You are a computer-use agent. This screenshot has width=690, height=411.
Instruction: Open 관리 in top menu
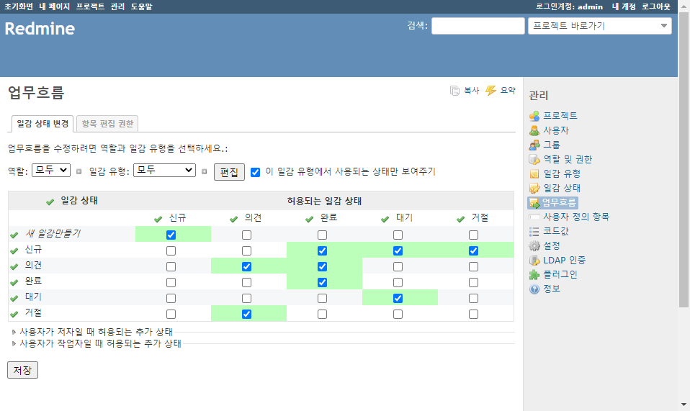(x=117, y=6)
